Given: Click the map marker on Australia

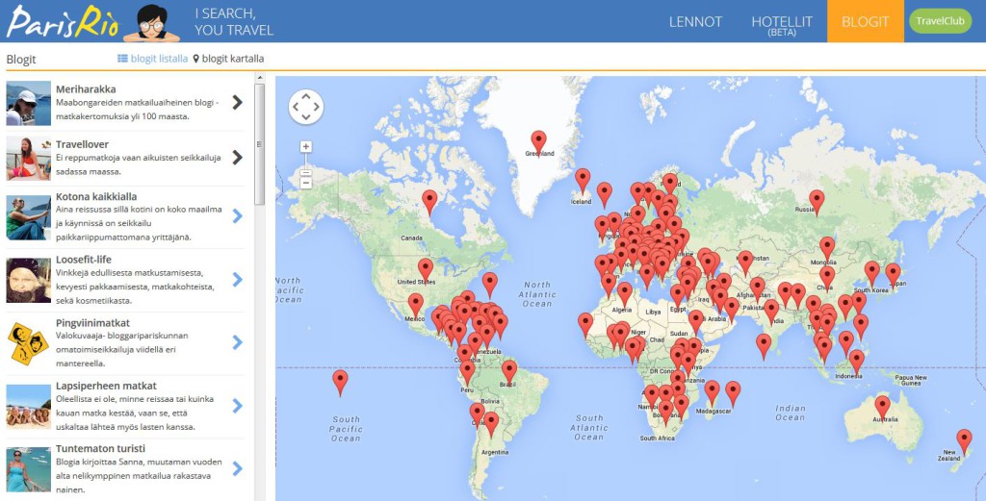Looking at the screenshot, I should 882,406.
